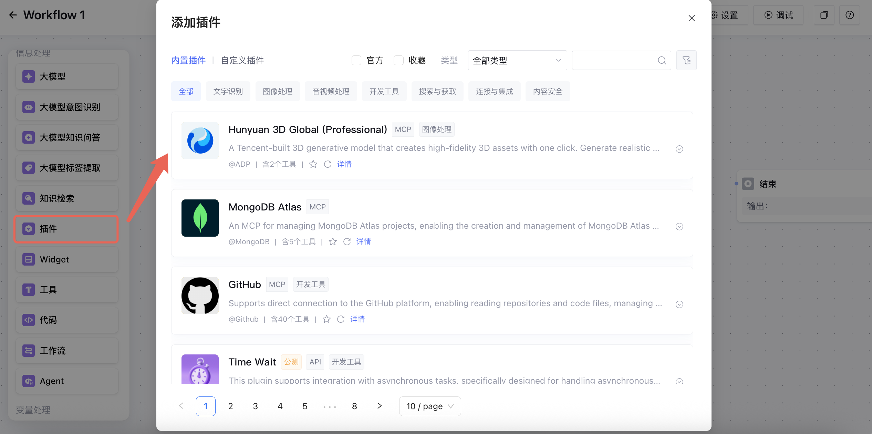Click the GitHub plugin logo
The height and width of the screenshot is (434, 872).
tap(200, 296)
